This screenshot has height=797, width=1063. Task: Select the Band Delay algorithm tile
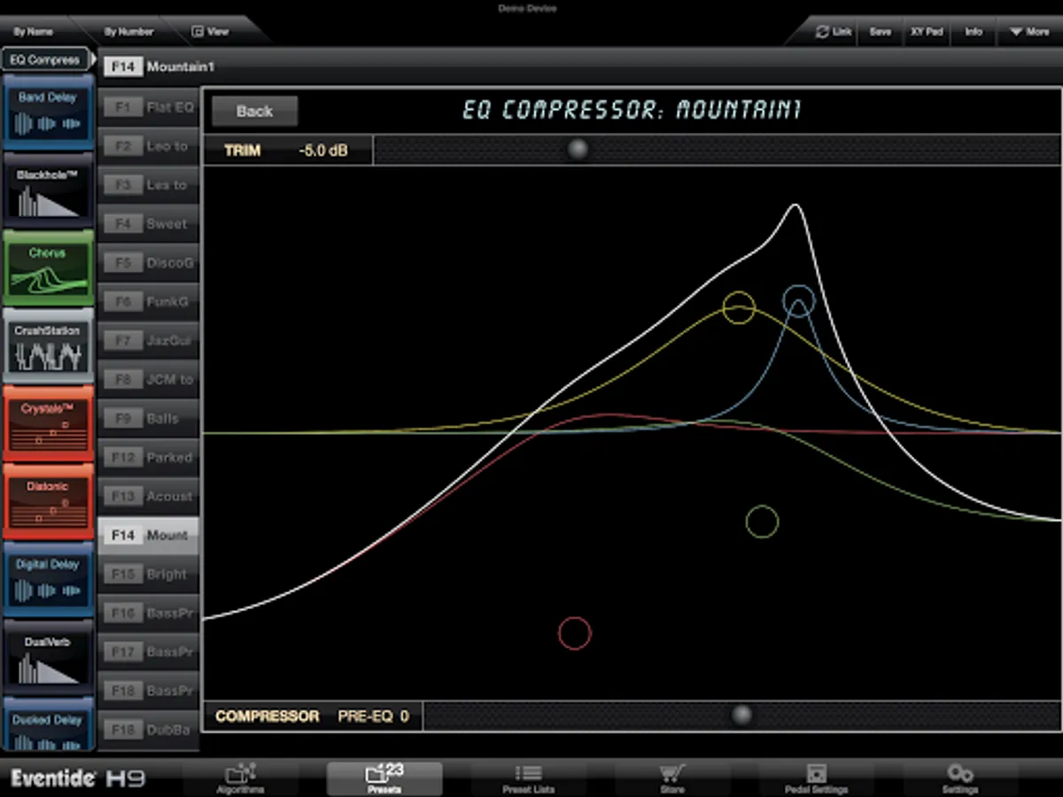[x=48, y=112]
